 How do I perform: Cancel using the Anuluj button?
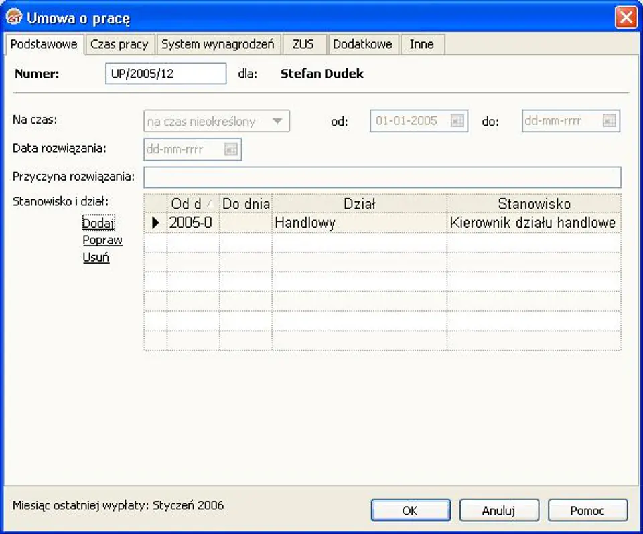499,510
